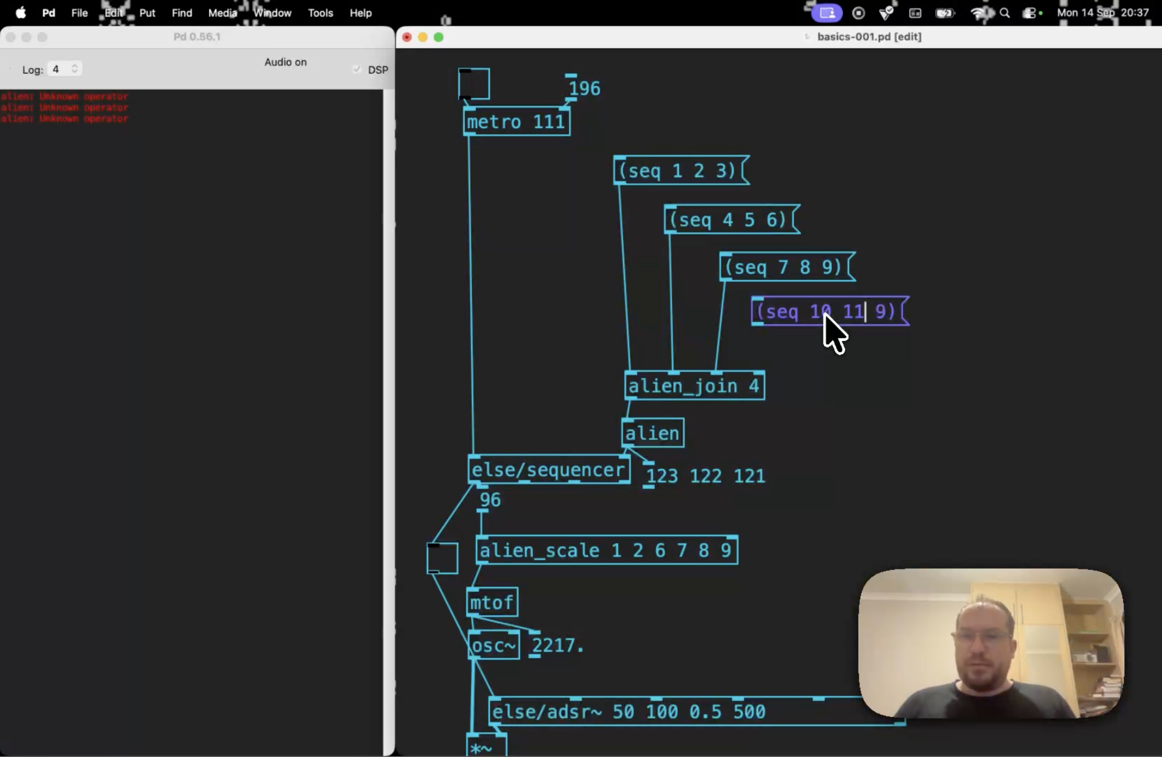The width and height of the screenshot is (1162, 757).
Task: Click the (seq 4 5 6) message box
Action: [x=732, y=220]
